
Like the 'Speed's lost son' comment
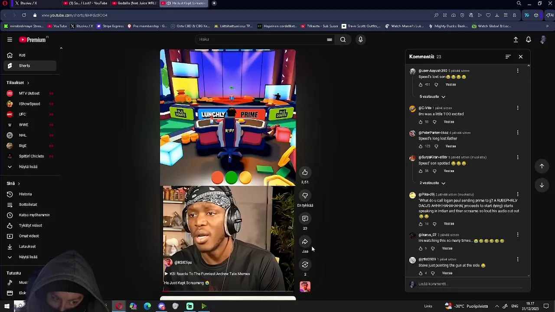421,84
